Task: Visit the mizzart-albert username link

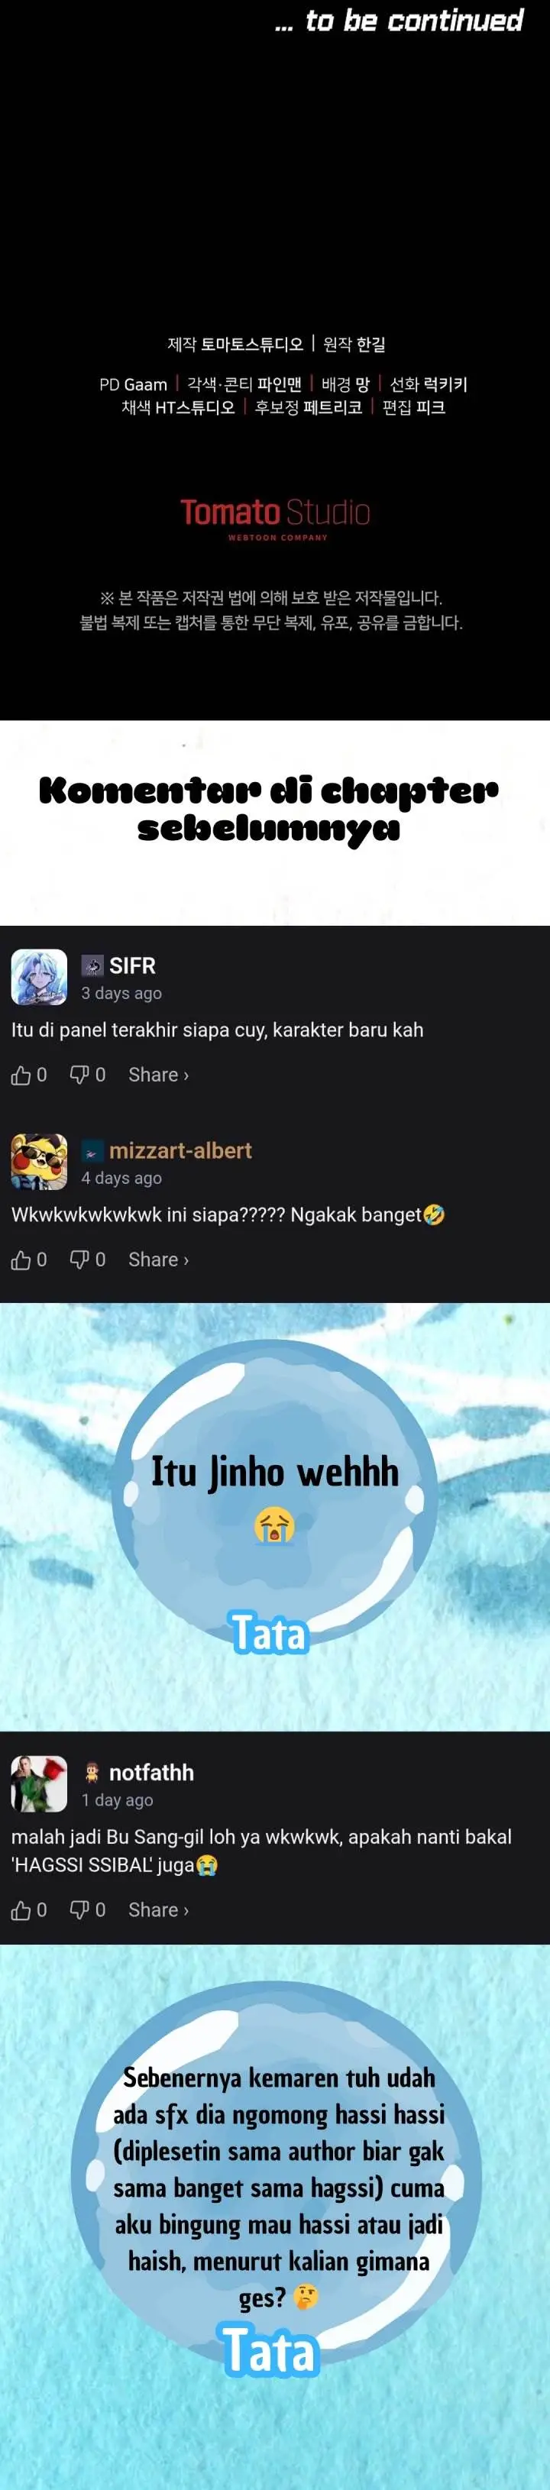Action: [180, 1150]
